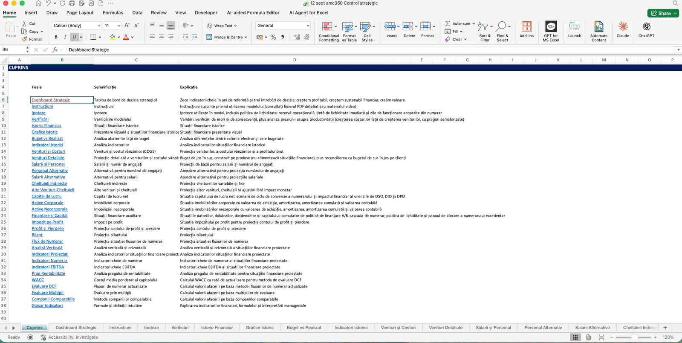The height and width of the screenshot is (343, 682).
Task: Switch to Dashboard Strategic sheet tab
Action: click(76, 328)
